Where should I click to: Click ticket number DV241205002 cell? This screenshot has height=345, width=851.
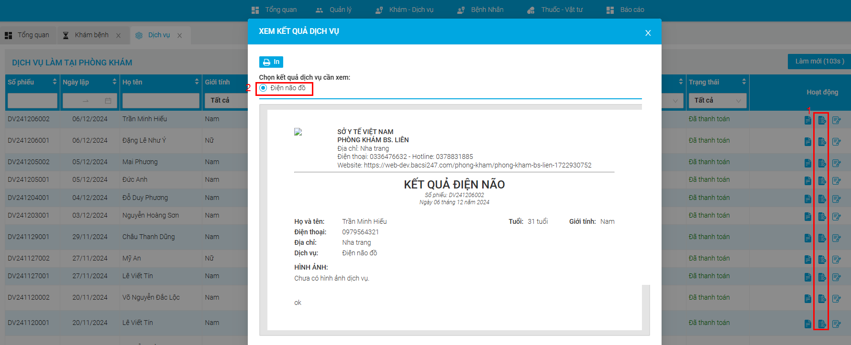tap(29, 162)
